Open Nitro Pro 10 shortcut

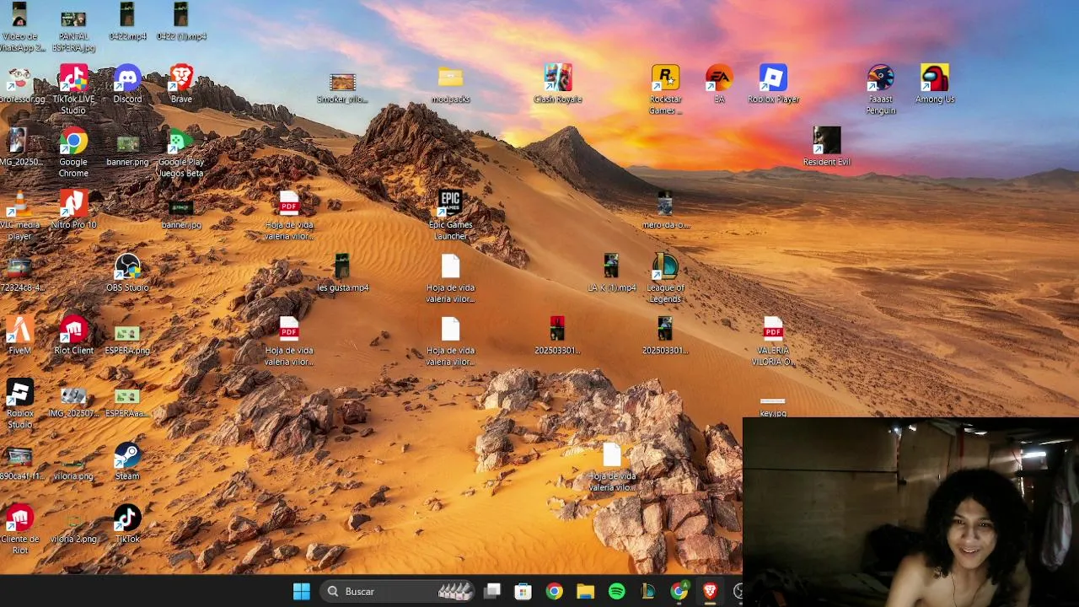coord(73,210)
